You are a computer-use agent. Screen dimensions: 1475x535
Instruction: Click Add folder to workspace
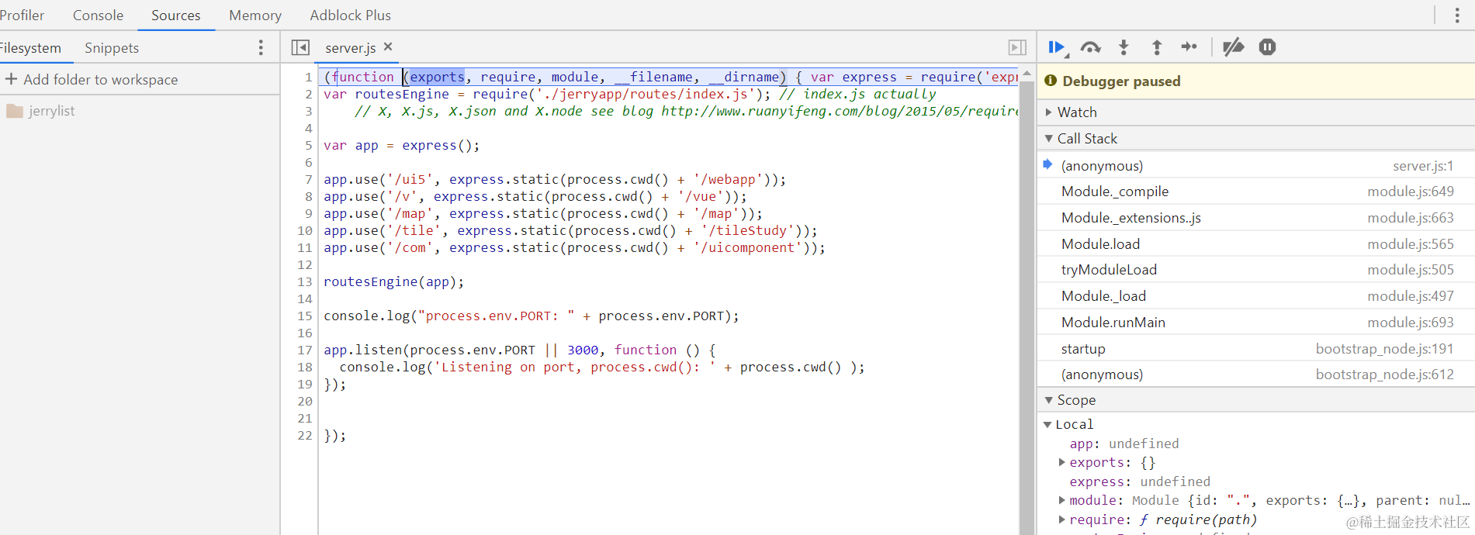100,79
